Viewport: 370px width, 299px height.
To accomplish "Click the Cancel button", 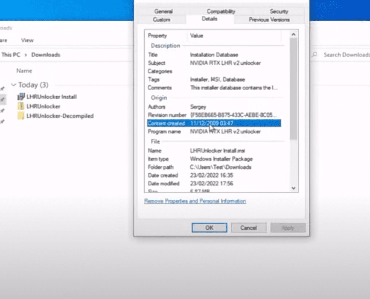I will tap(249, 228).
